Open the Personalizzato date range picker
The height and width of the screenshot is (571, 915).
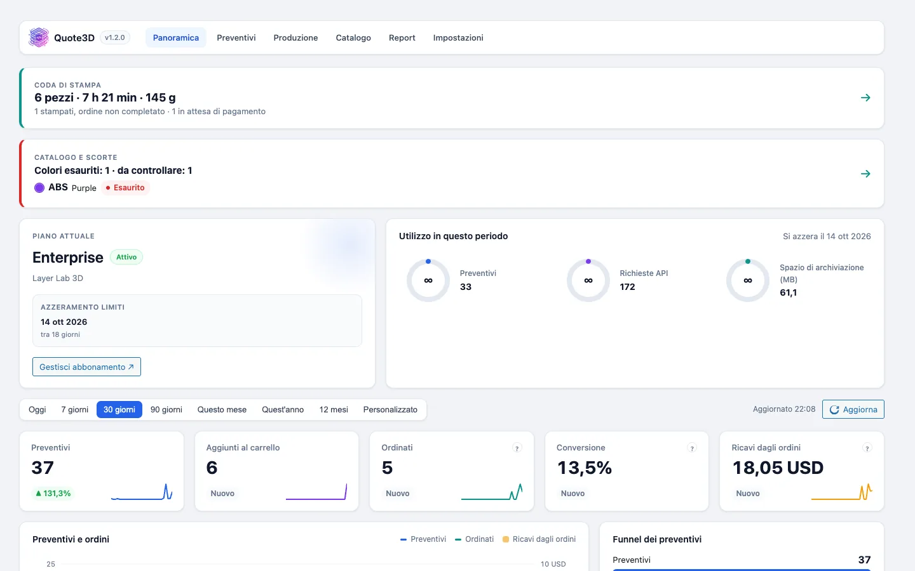(x=390, y=410)
